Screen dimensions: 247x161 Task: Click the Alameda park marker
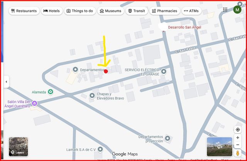tap(51, 92)
